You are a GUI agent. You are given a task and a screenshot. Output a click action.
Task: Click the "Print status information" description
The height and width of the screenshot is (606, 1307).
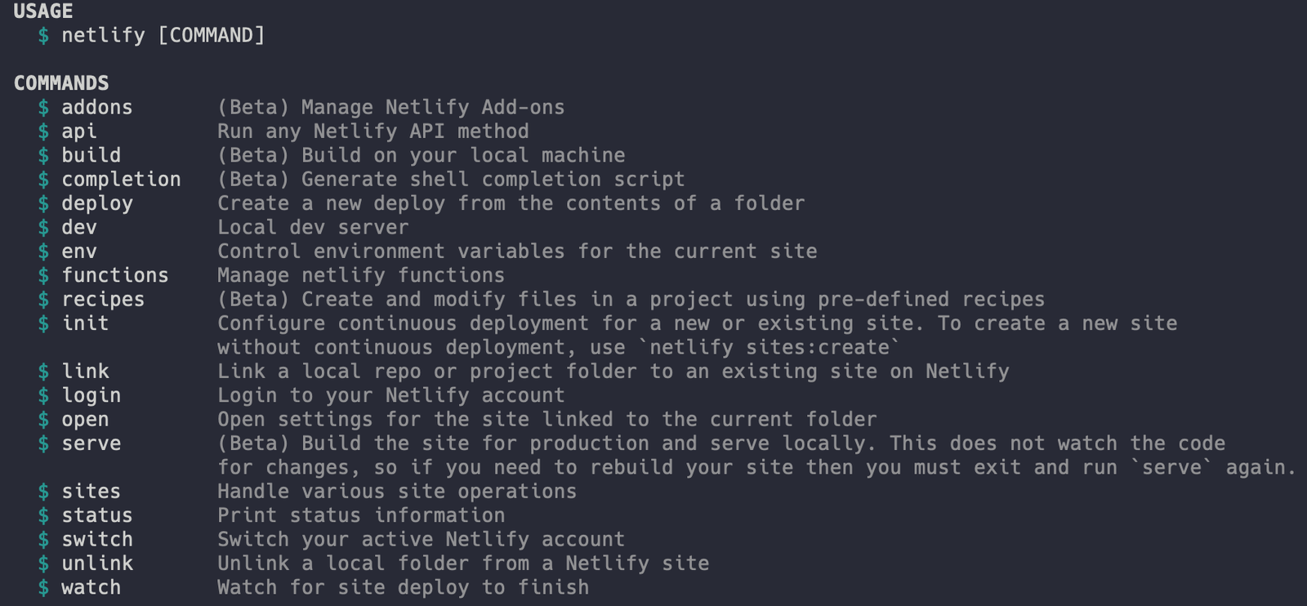click(361, 515)
